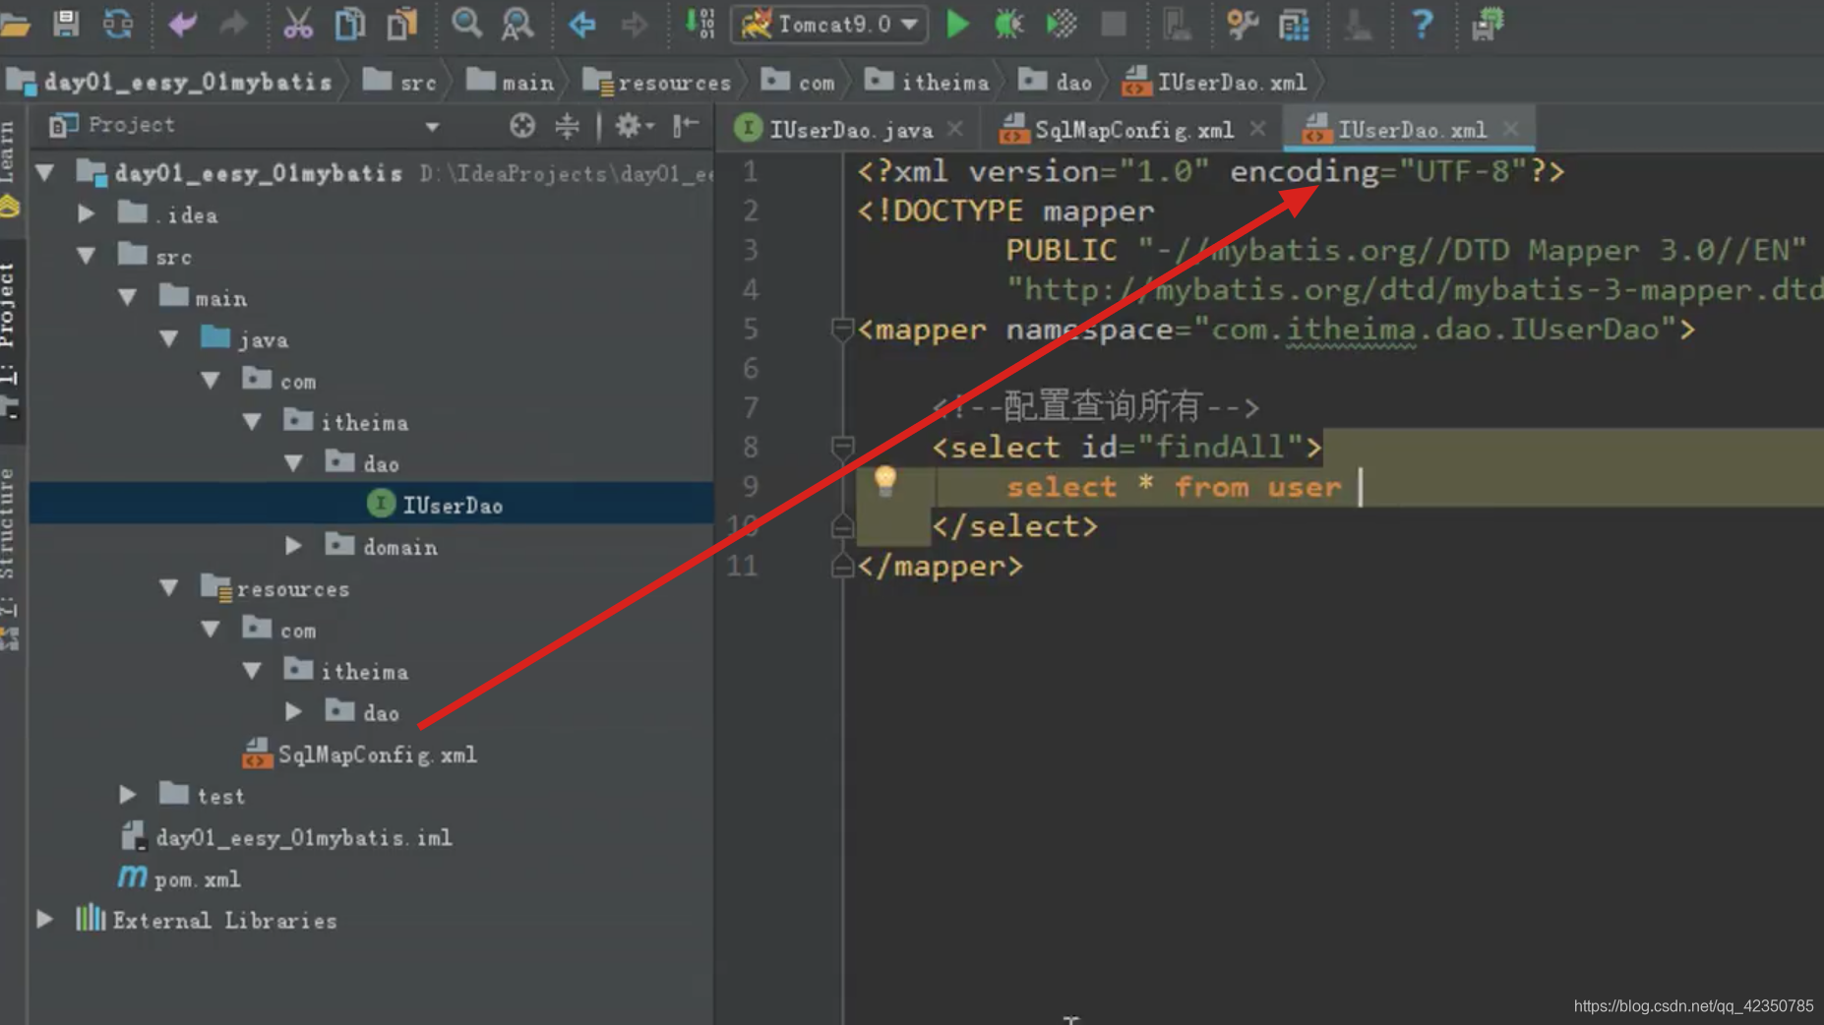Close the IUserDao.xml tab
Screen dimensions: 1824x1025
coord(1511,129)
